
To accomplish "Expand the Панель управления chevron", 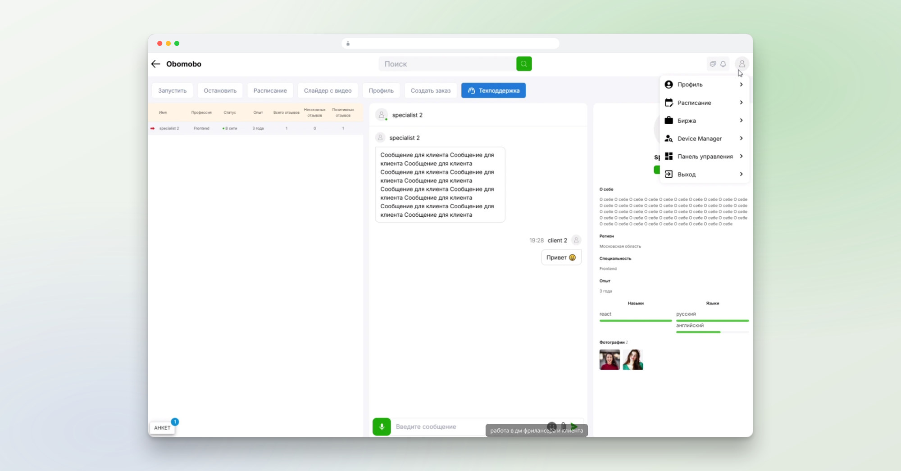I will point(741,156).
